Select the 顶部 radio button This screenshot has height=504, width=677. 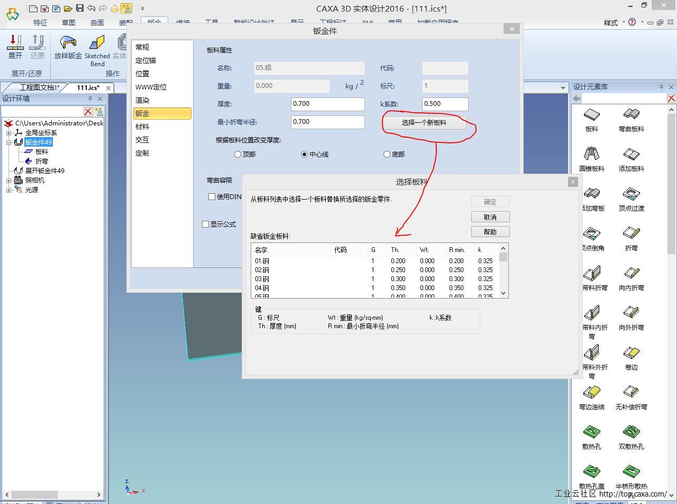pos(237,155)
